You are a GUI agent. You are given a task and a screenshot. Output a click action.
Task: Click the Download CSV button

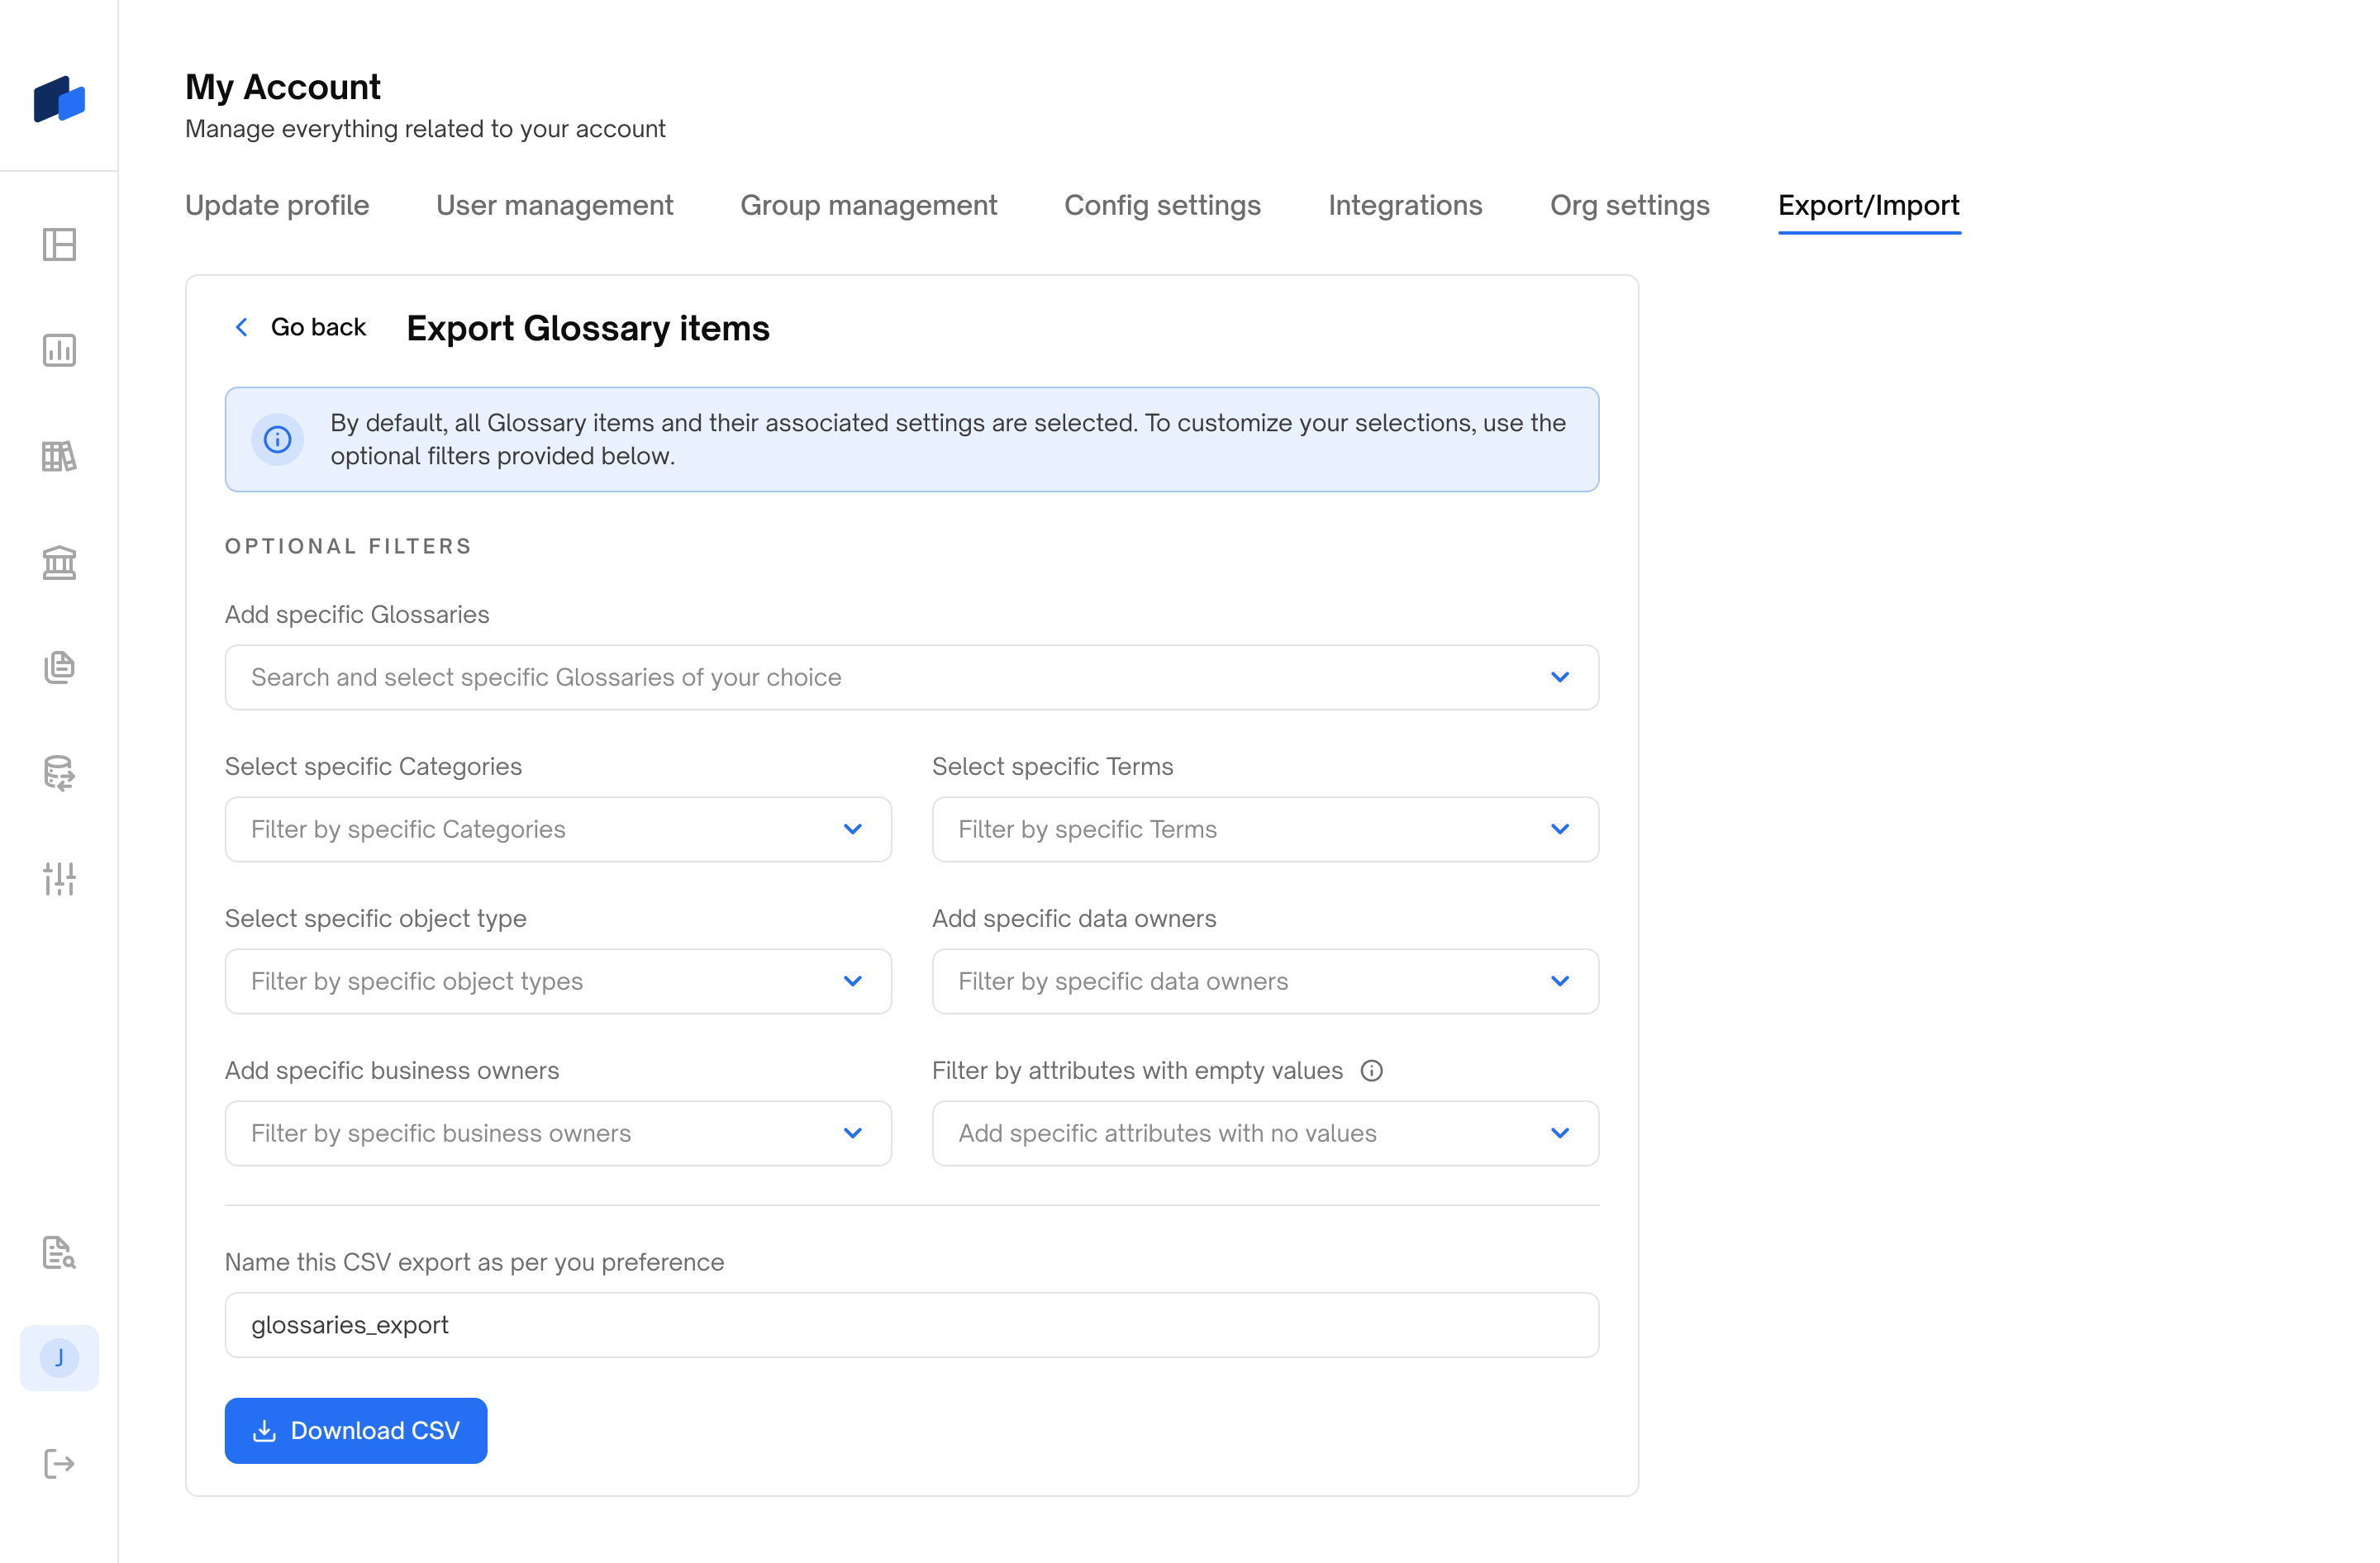[x=355, y=1431]
